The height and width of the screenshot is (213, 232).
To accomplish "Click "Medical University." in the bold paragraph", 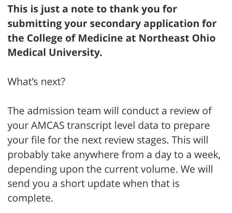I will click(x=55, y=52).
